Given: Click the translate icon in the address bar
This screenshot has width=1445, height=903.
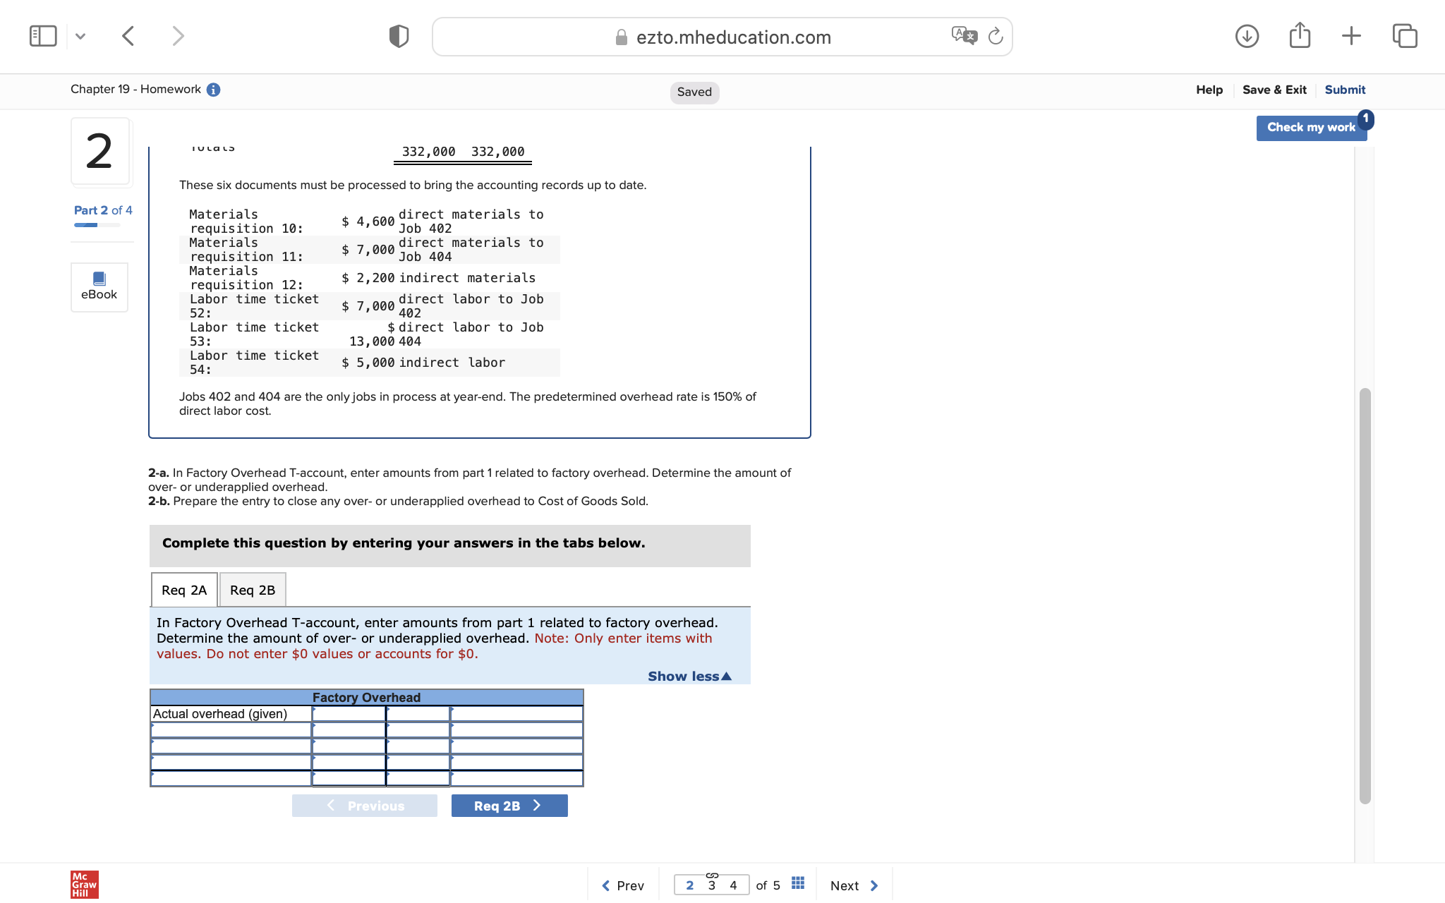Looking at the screenshot, I should [964, 35].
